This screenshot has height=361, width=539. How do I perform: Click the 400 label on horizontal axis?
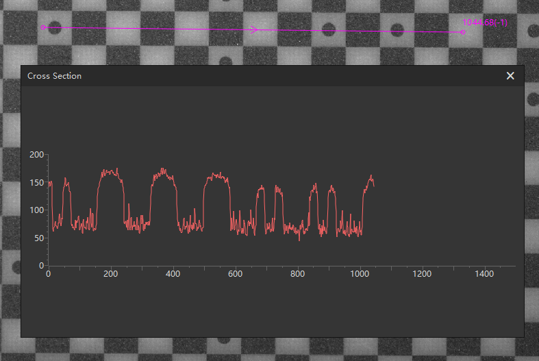point(173,274)
